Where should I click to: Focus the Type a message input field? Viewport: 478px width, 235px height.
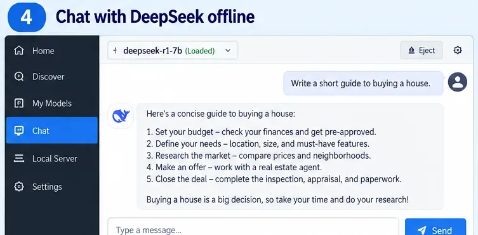tap(253, 227)
